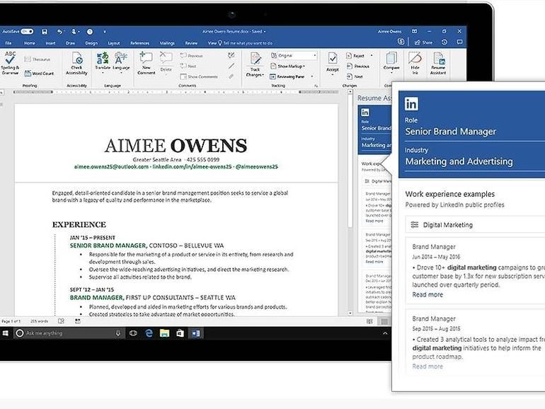Click Read more under Sep 2015 card
The height and width of the screenshot is (409, 545).
click(x=428, y=367)
